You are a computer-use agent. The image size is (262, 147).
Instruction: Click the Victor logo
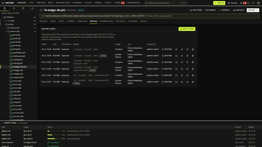(8, 3)
